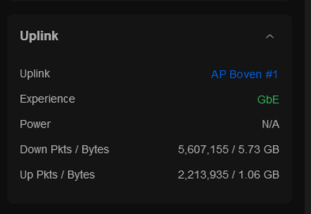Click the slash separator in Up Pkts value

[234, 175]
